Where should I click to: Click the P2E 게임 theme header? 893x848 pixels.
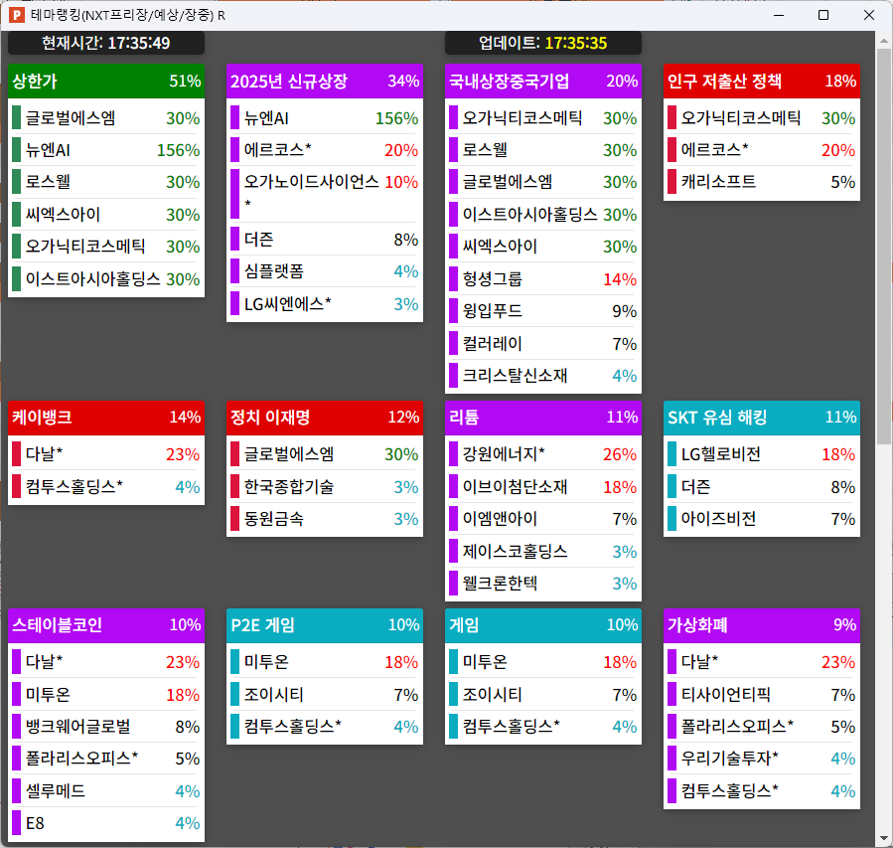(x=325, y=625)
